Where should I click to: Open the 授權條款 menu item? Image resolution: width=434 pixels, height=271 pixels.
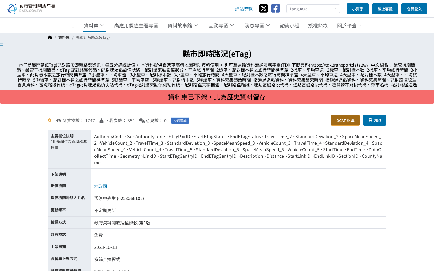(318, 25)
